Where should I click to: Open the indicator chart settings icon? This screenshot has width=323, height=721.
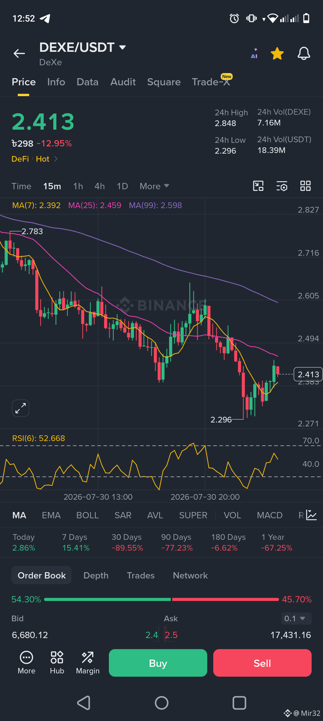point(311,515)
